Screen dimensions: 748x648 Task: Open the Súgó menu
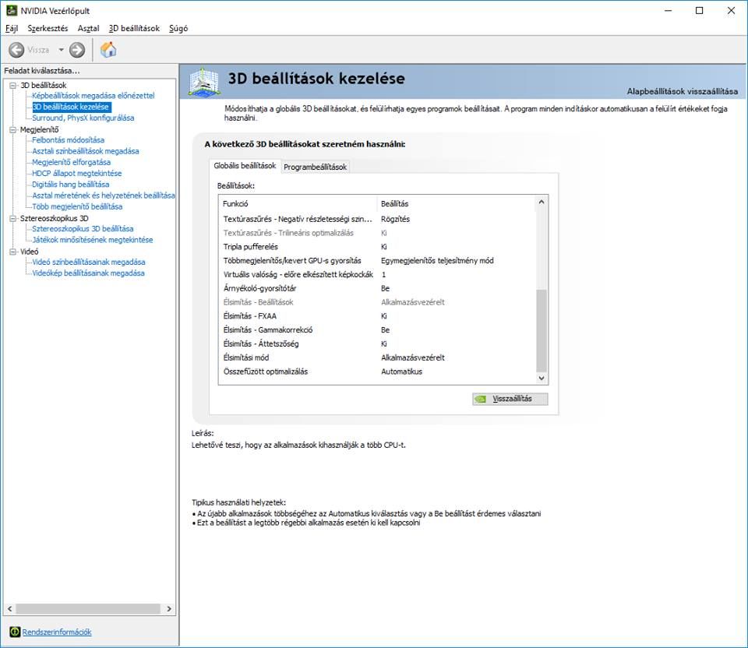[x=178, y=28]
